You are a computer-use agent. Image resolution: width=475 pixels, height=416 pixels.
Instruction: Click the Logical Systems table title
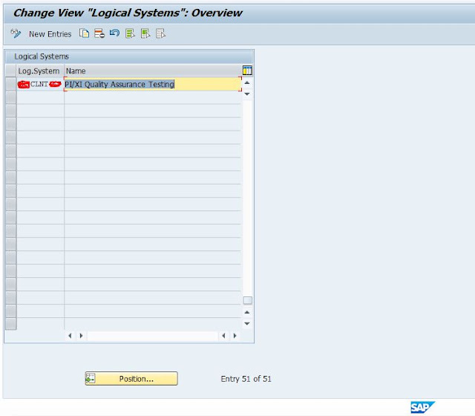(x=42, y=56)
